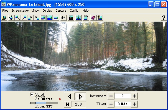Image resolution: width=168 pixels, height=110 pixels.
Task: Click the question mark over picture icon
Action: 100,18
